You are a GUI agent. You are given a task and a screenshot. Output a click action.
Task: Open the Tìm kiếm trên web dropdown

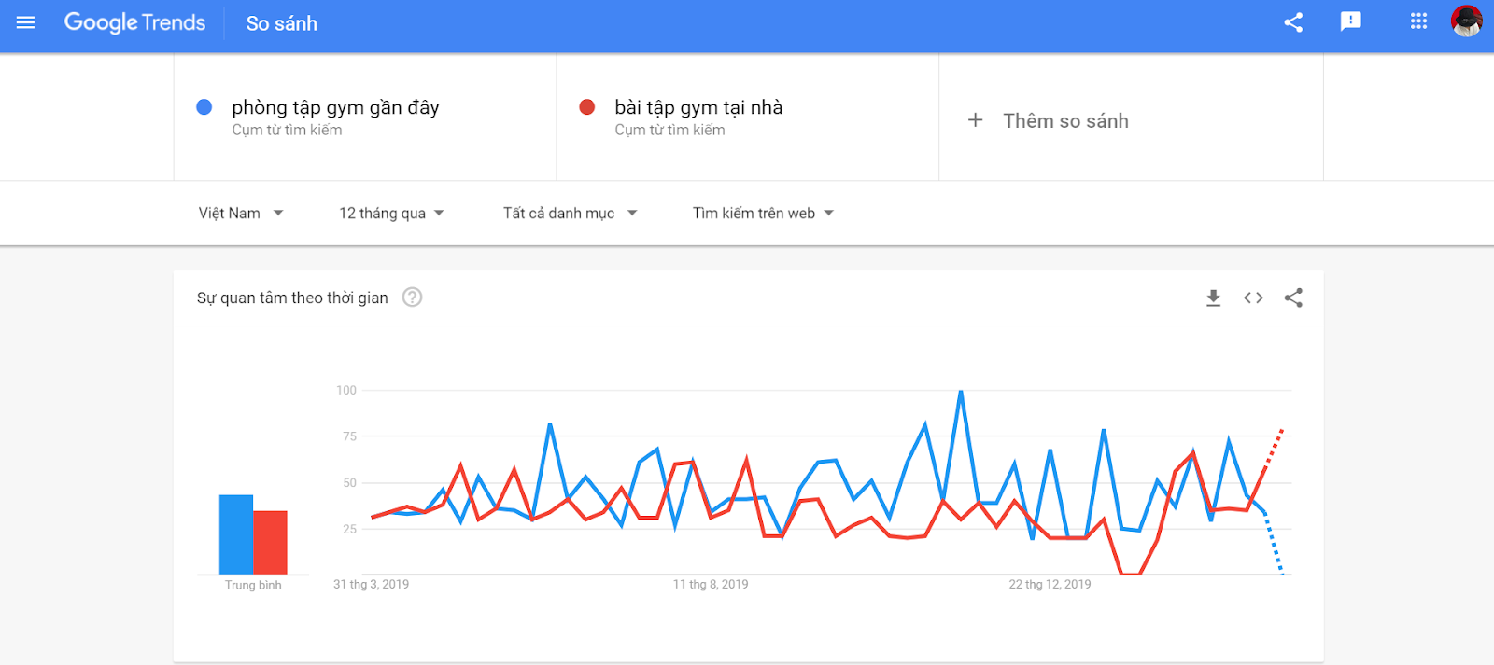763,214
